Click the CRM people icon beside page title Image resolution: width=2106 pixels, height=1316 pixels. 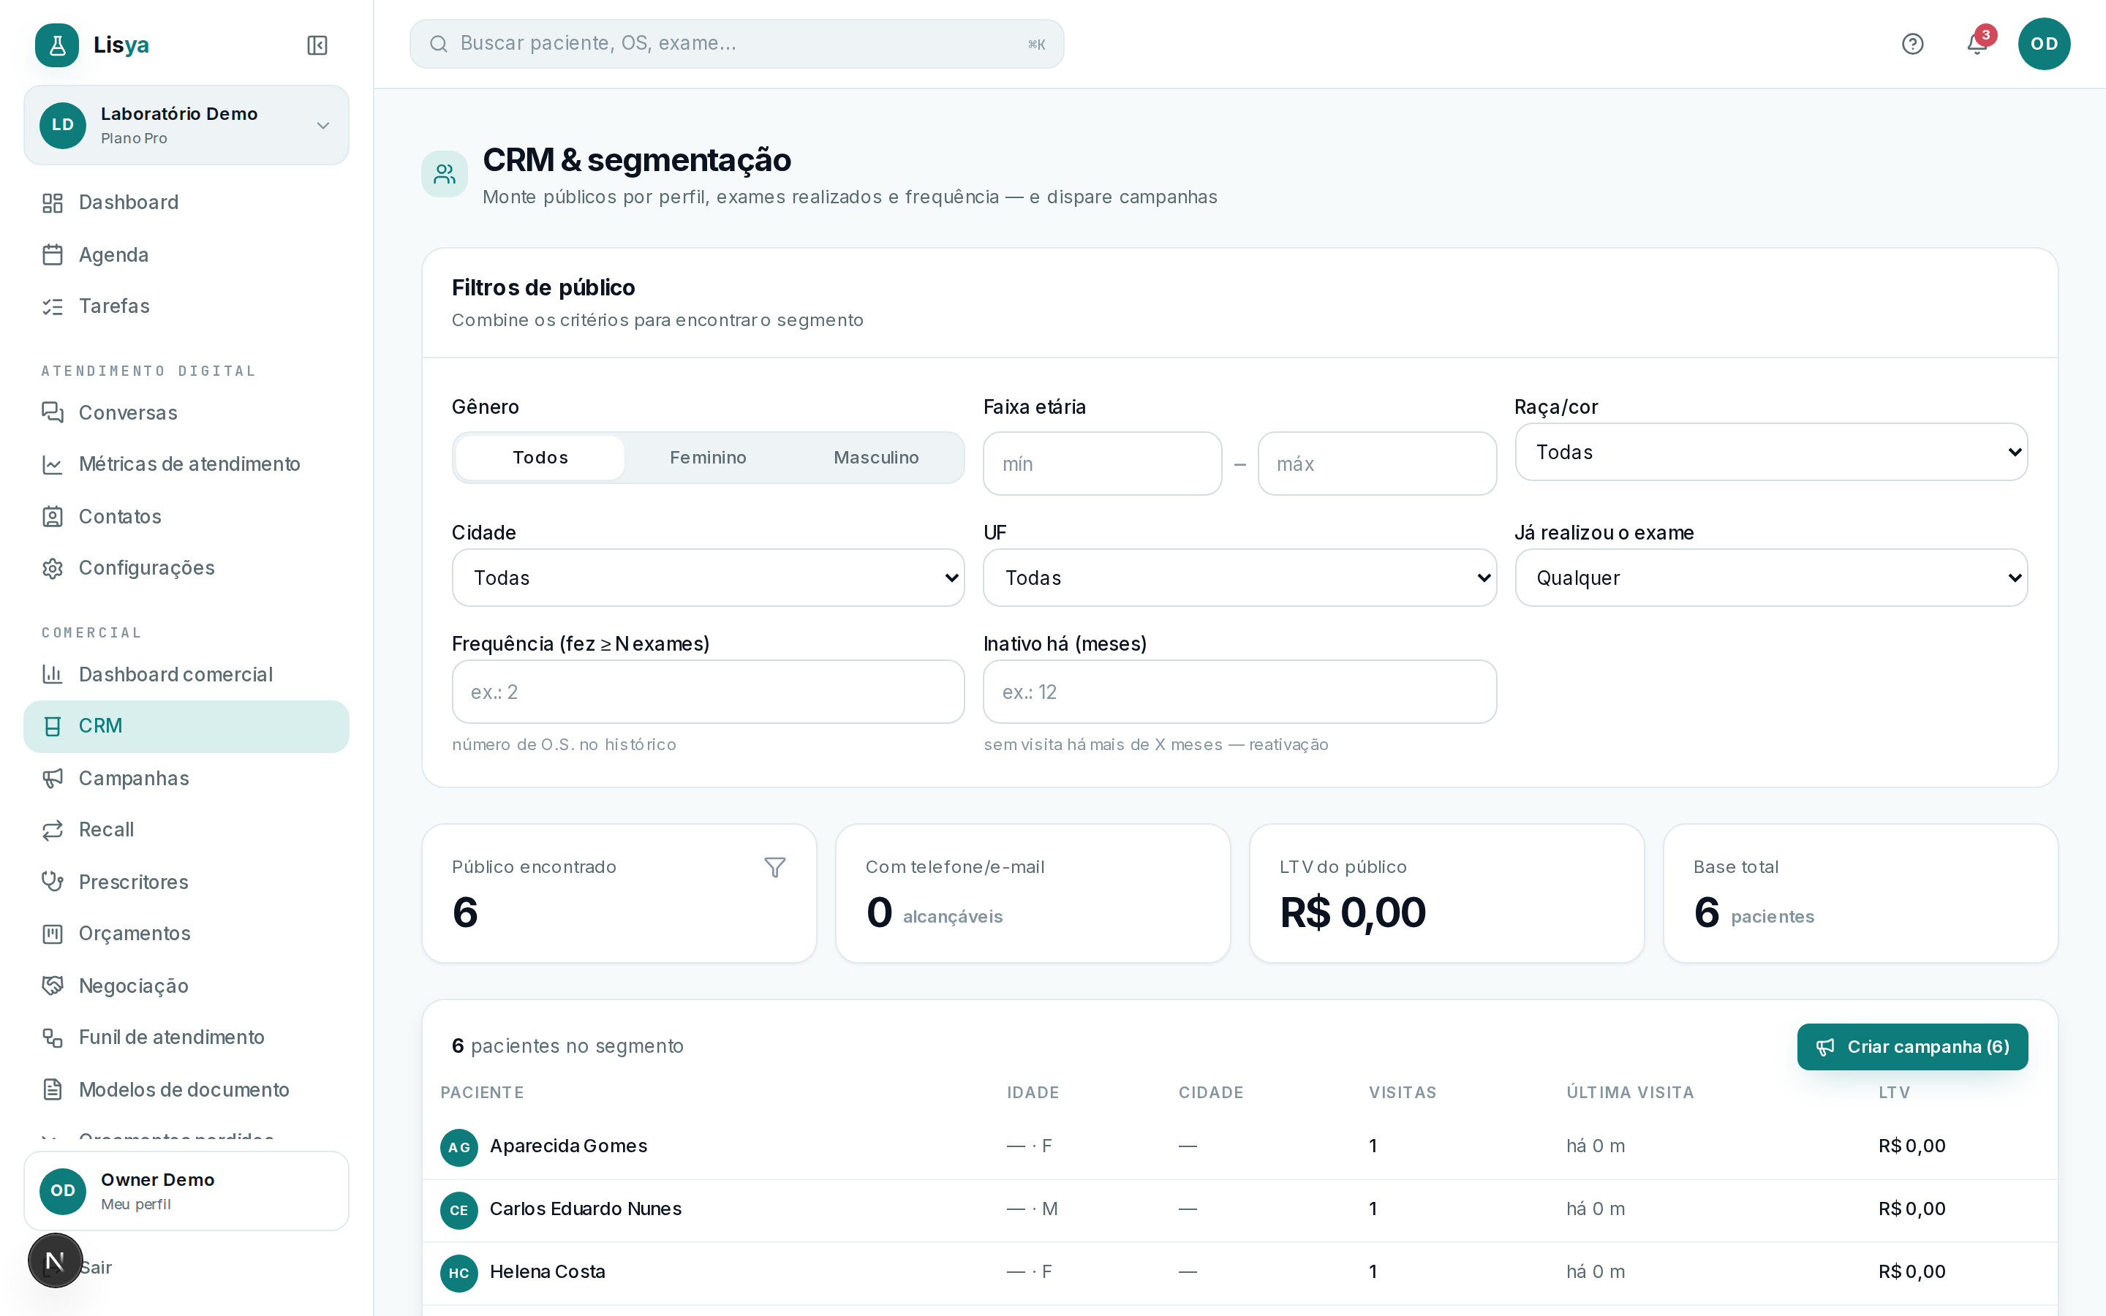pos(445,174)
